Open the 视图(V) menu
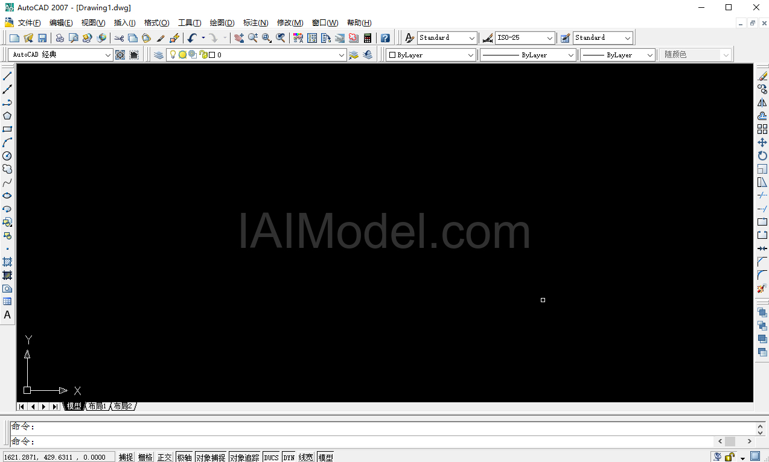This screenshot has width=769, height=462. click(93, 23)
